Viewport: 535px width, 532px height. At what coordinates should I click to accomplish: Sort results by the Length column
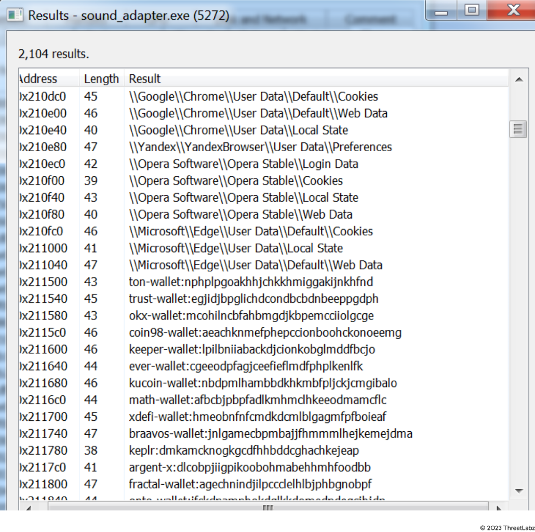click(x=101, y=79)
